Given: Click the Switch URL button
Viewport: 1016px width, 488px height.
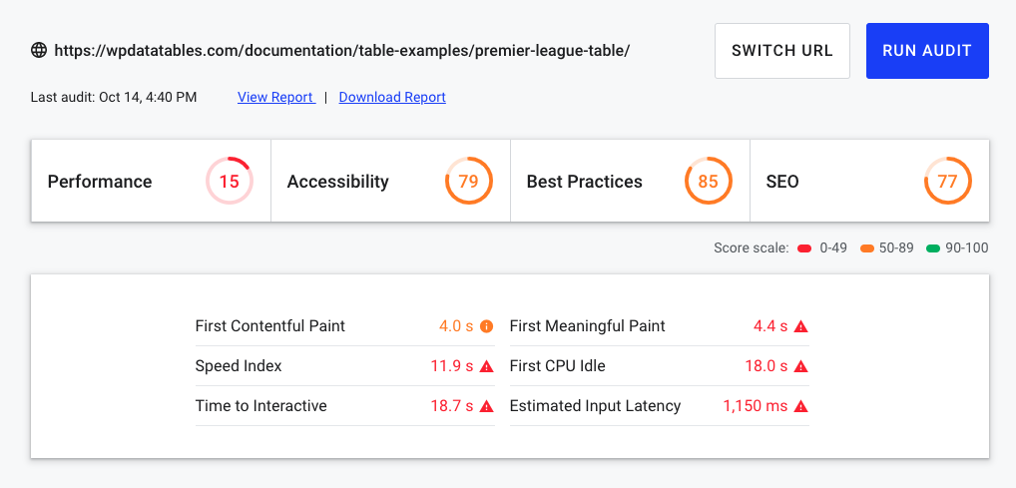Looking at the screenshot, I should (782, 51).
